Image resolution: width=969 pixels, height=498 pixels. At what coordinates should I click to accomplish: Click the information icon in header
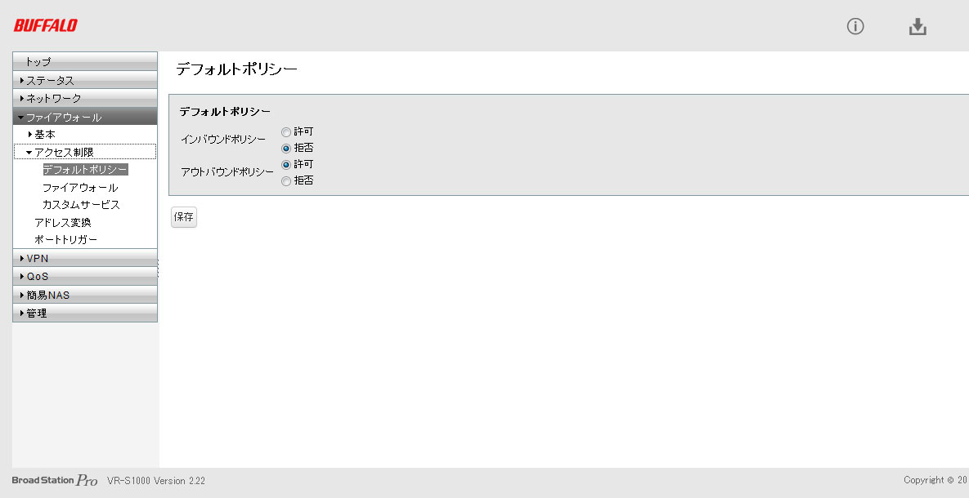pyautogui.click(x=855, y=26)
